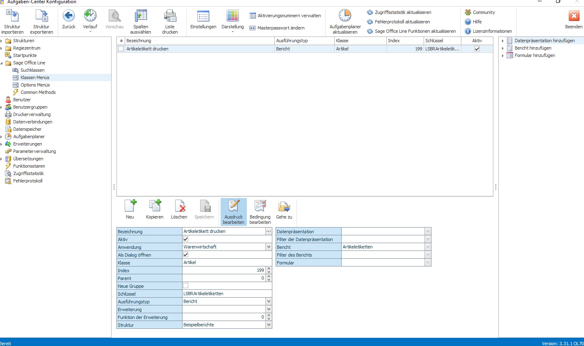Collapse the Sage Office Line node
Screen dimensions: 584x346
click(2, 63)
